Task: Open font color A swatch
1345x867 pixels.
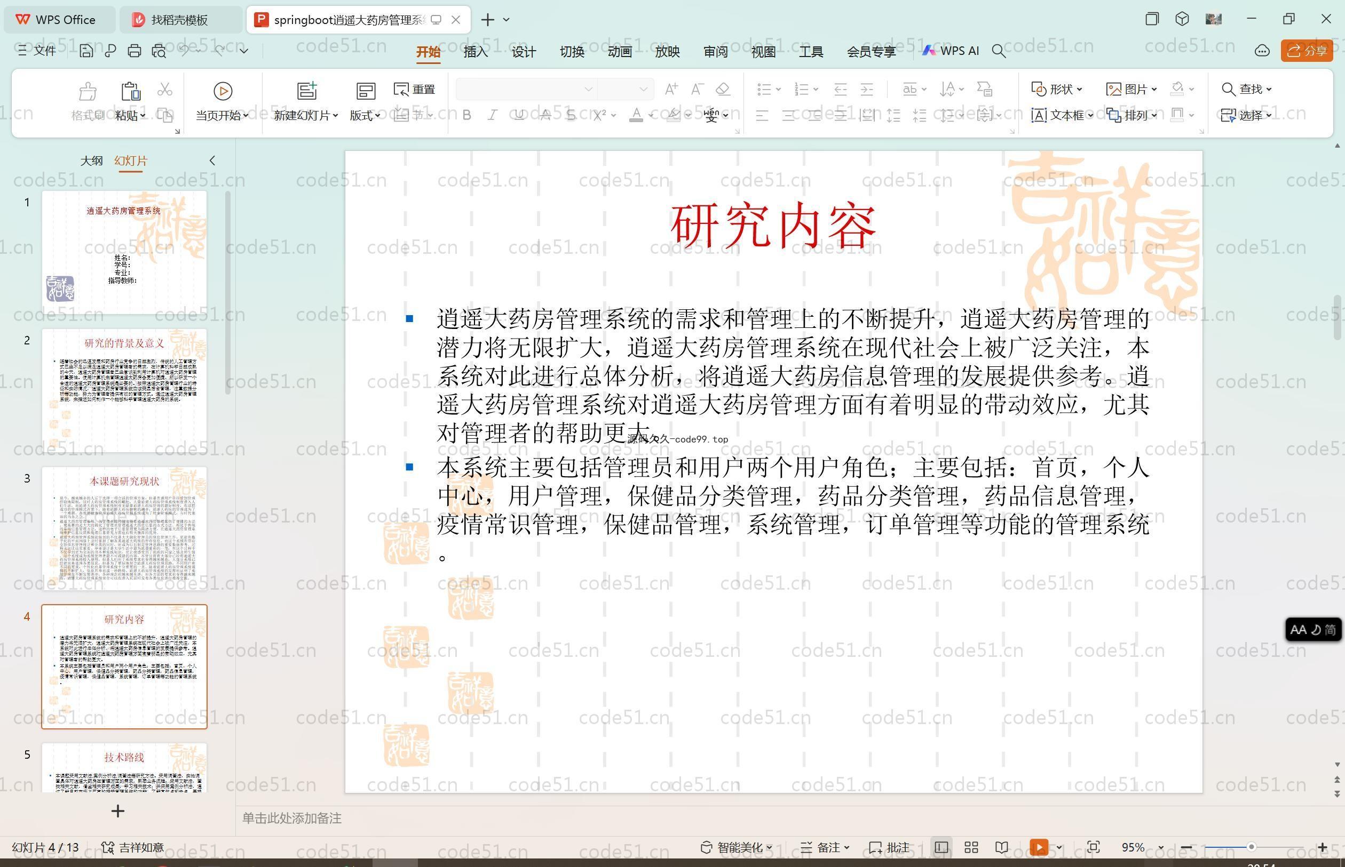Action: 636,115
